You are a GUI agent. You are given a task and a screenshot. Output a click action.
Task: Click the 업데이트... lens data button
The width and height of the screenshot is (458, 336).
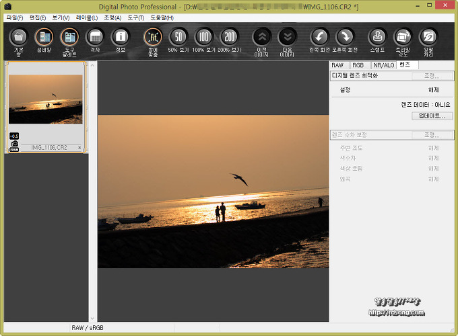point(431,116)
